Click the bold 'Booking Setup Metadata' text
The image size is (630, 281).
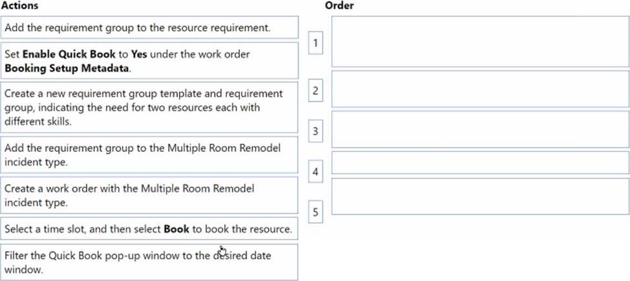click(67, 68)
